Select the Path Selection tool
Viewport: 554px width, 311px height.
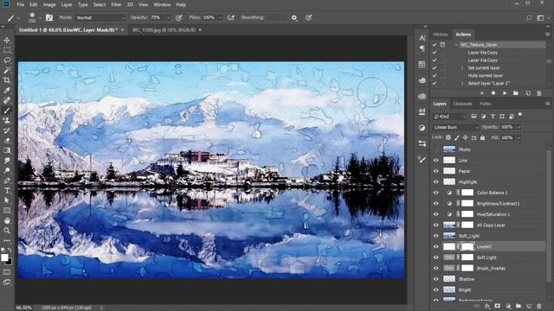(7, 200)
